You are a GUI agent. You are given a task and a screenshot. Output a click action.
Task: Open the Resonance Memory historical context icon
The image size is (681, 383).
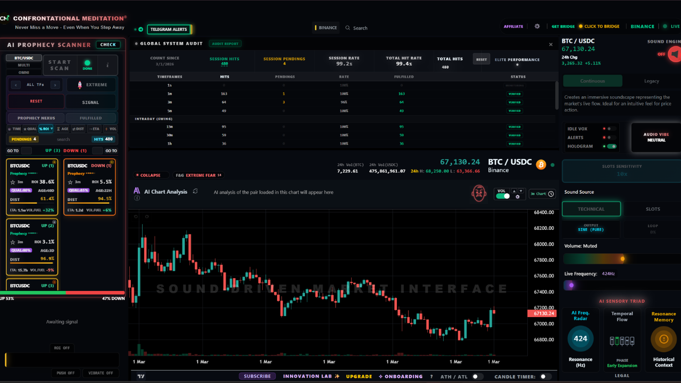663,339
